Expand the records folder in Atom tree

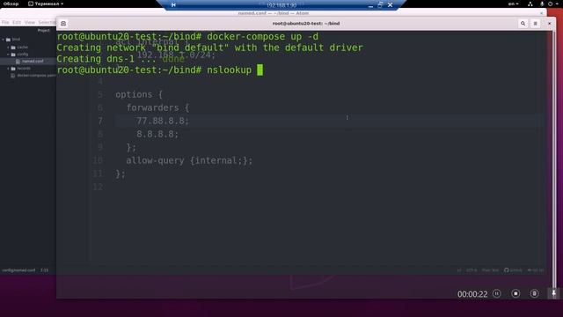[x=8, y=69]
